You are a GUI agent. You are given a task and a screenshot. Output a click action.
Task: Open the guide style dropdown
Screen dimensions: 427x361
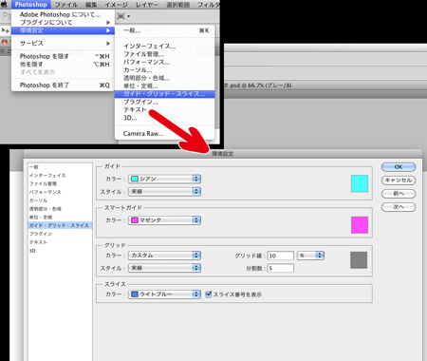coord(164,192)
